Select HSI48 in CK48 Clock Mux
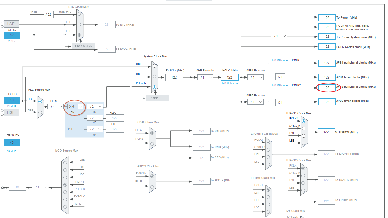 (152, 144)
